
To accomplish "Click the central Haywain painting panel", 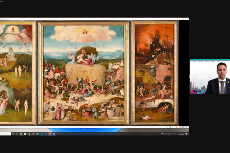I will pyautogui.click(x=84, y=73).
